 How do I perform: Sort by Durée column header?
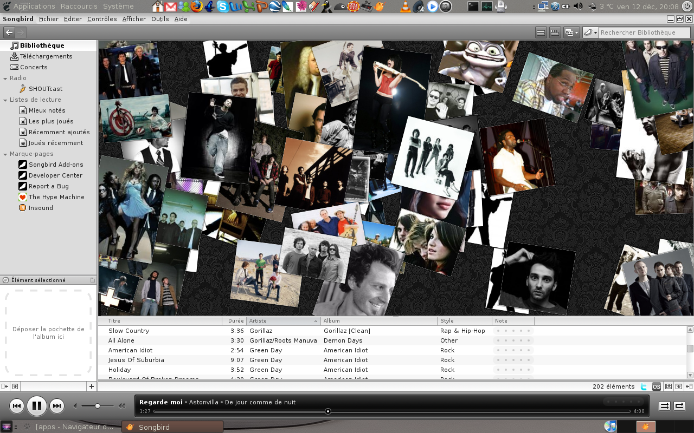point(235,321)
